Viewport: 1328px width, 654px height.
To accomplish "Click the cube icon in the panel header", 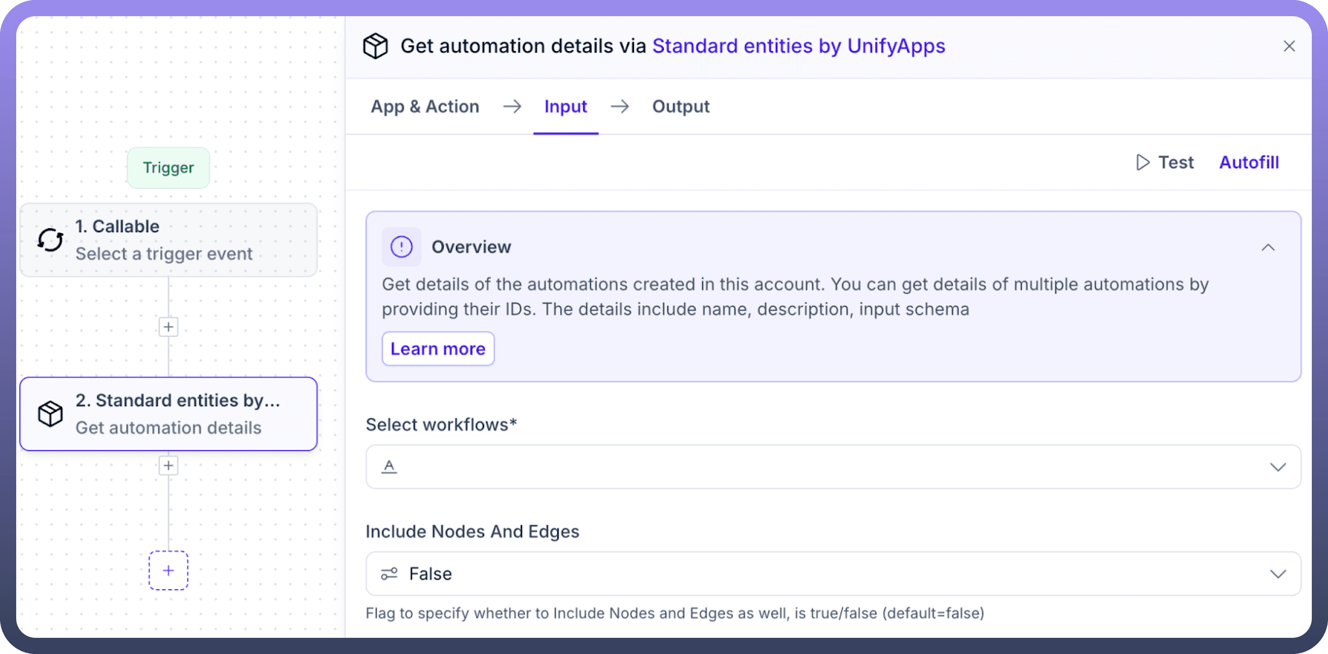I will click(x=375, y=47).
